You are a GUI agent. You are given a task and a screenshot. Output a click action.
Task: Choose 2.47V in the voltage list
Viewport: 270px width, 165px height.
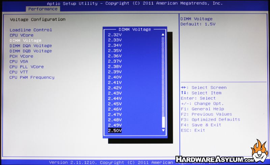[115, 114]
